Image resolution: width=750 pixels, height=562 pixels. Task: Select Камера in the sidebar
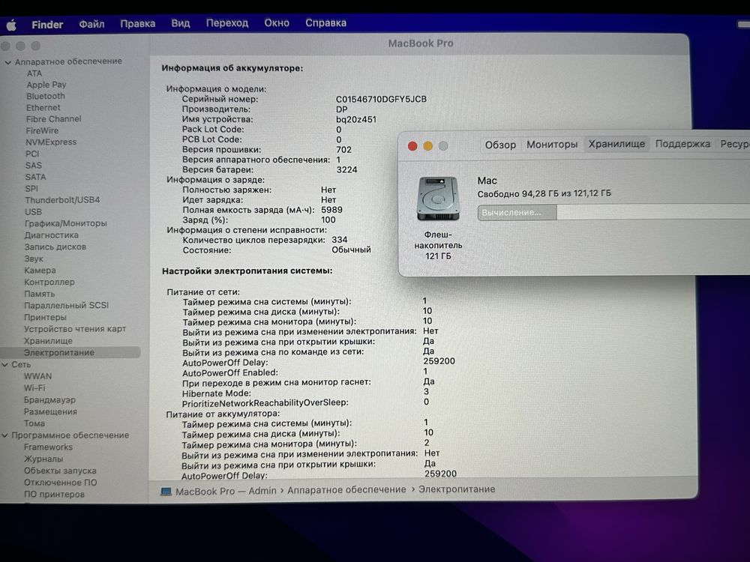point(40,271)
